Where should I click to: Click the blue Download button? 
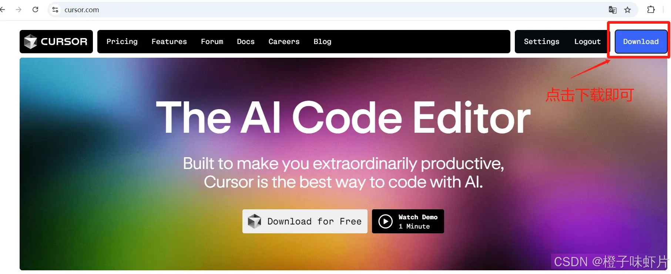click(x=641, y=41)
